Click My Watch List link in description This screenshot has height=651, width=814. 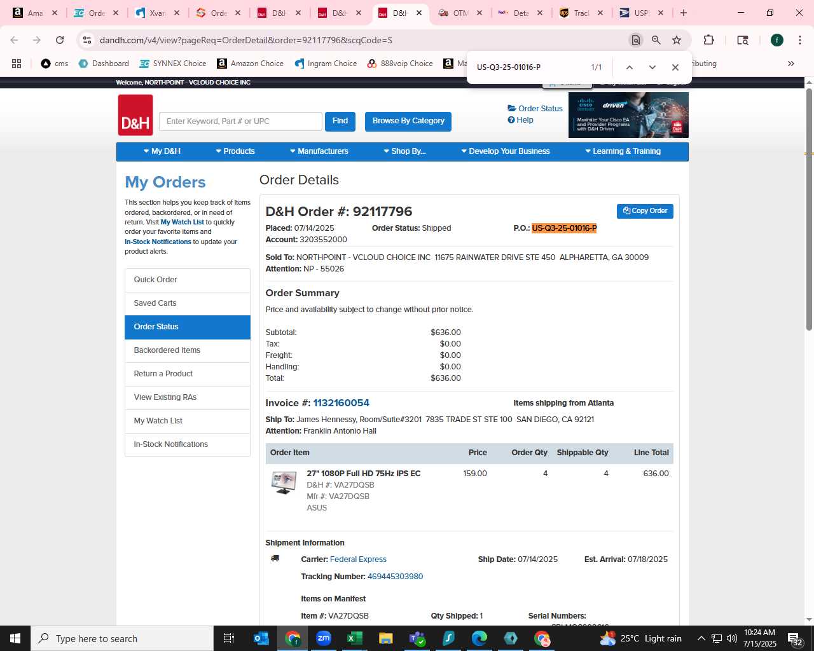tap(182, 222)
